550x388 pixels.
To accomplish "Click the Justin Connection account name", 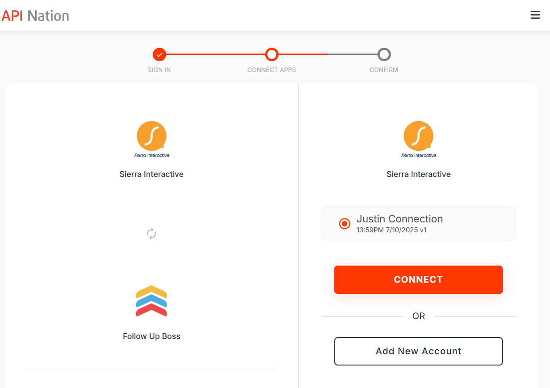I will click(399, 219).
